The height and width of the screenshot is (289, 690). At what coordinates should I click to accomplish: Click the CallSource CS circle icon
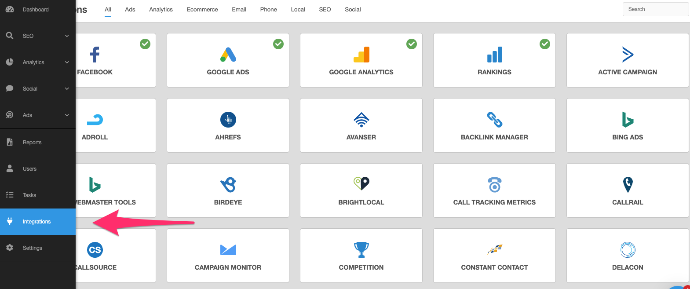click(95, 250)
